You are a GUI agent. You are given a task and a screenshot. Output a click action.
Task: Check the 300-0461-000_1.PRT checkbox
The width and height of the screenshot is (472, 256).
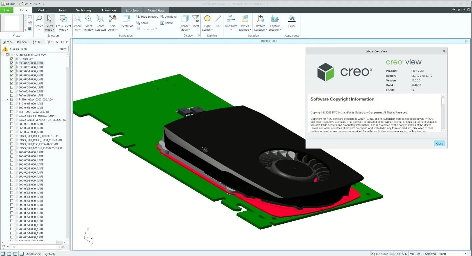click(x=12, y=108)
